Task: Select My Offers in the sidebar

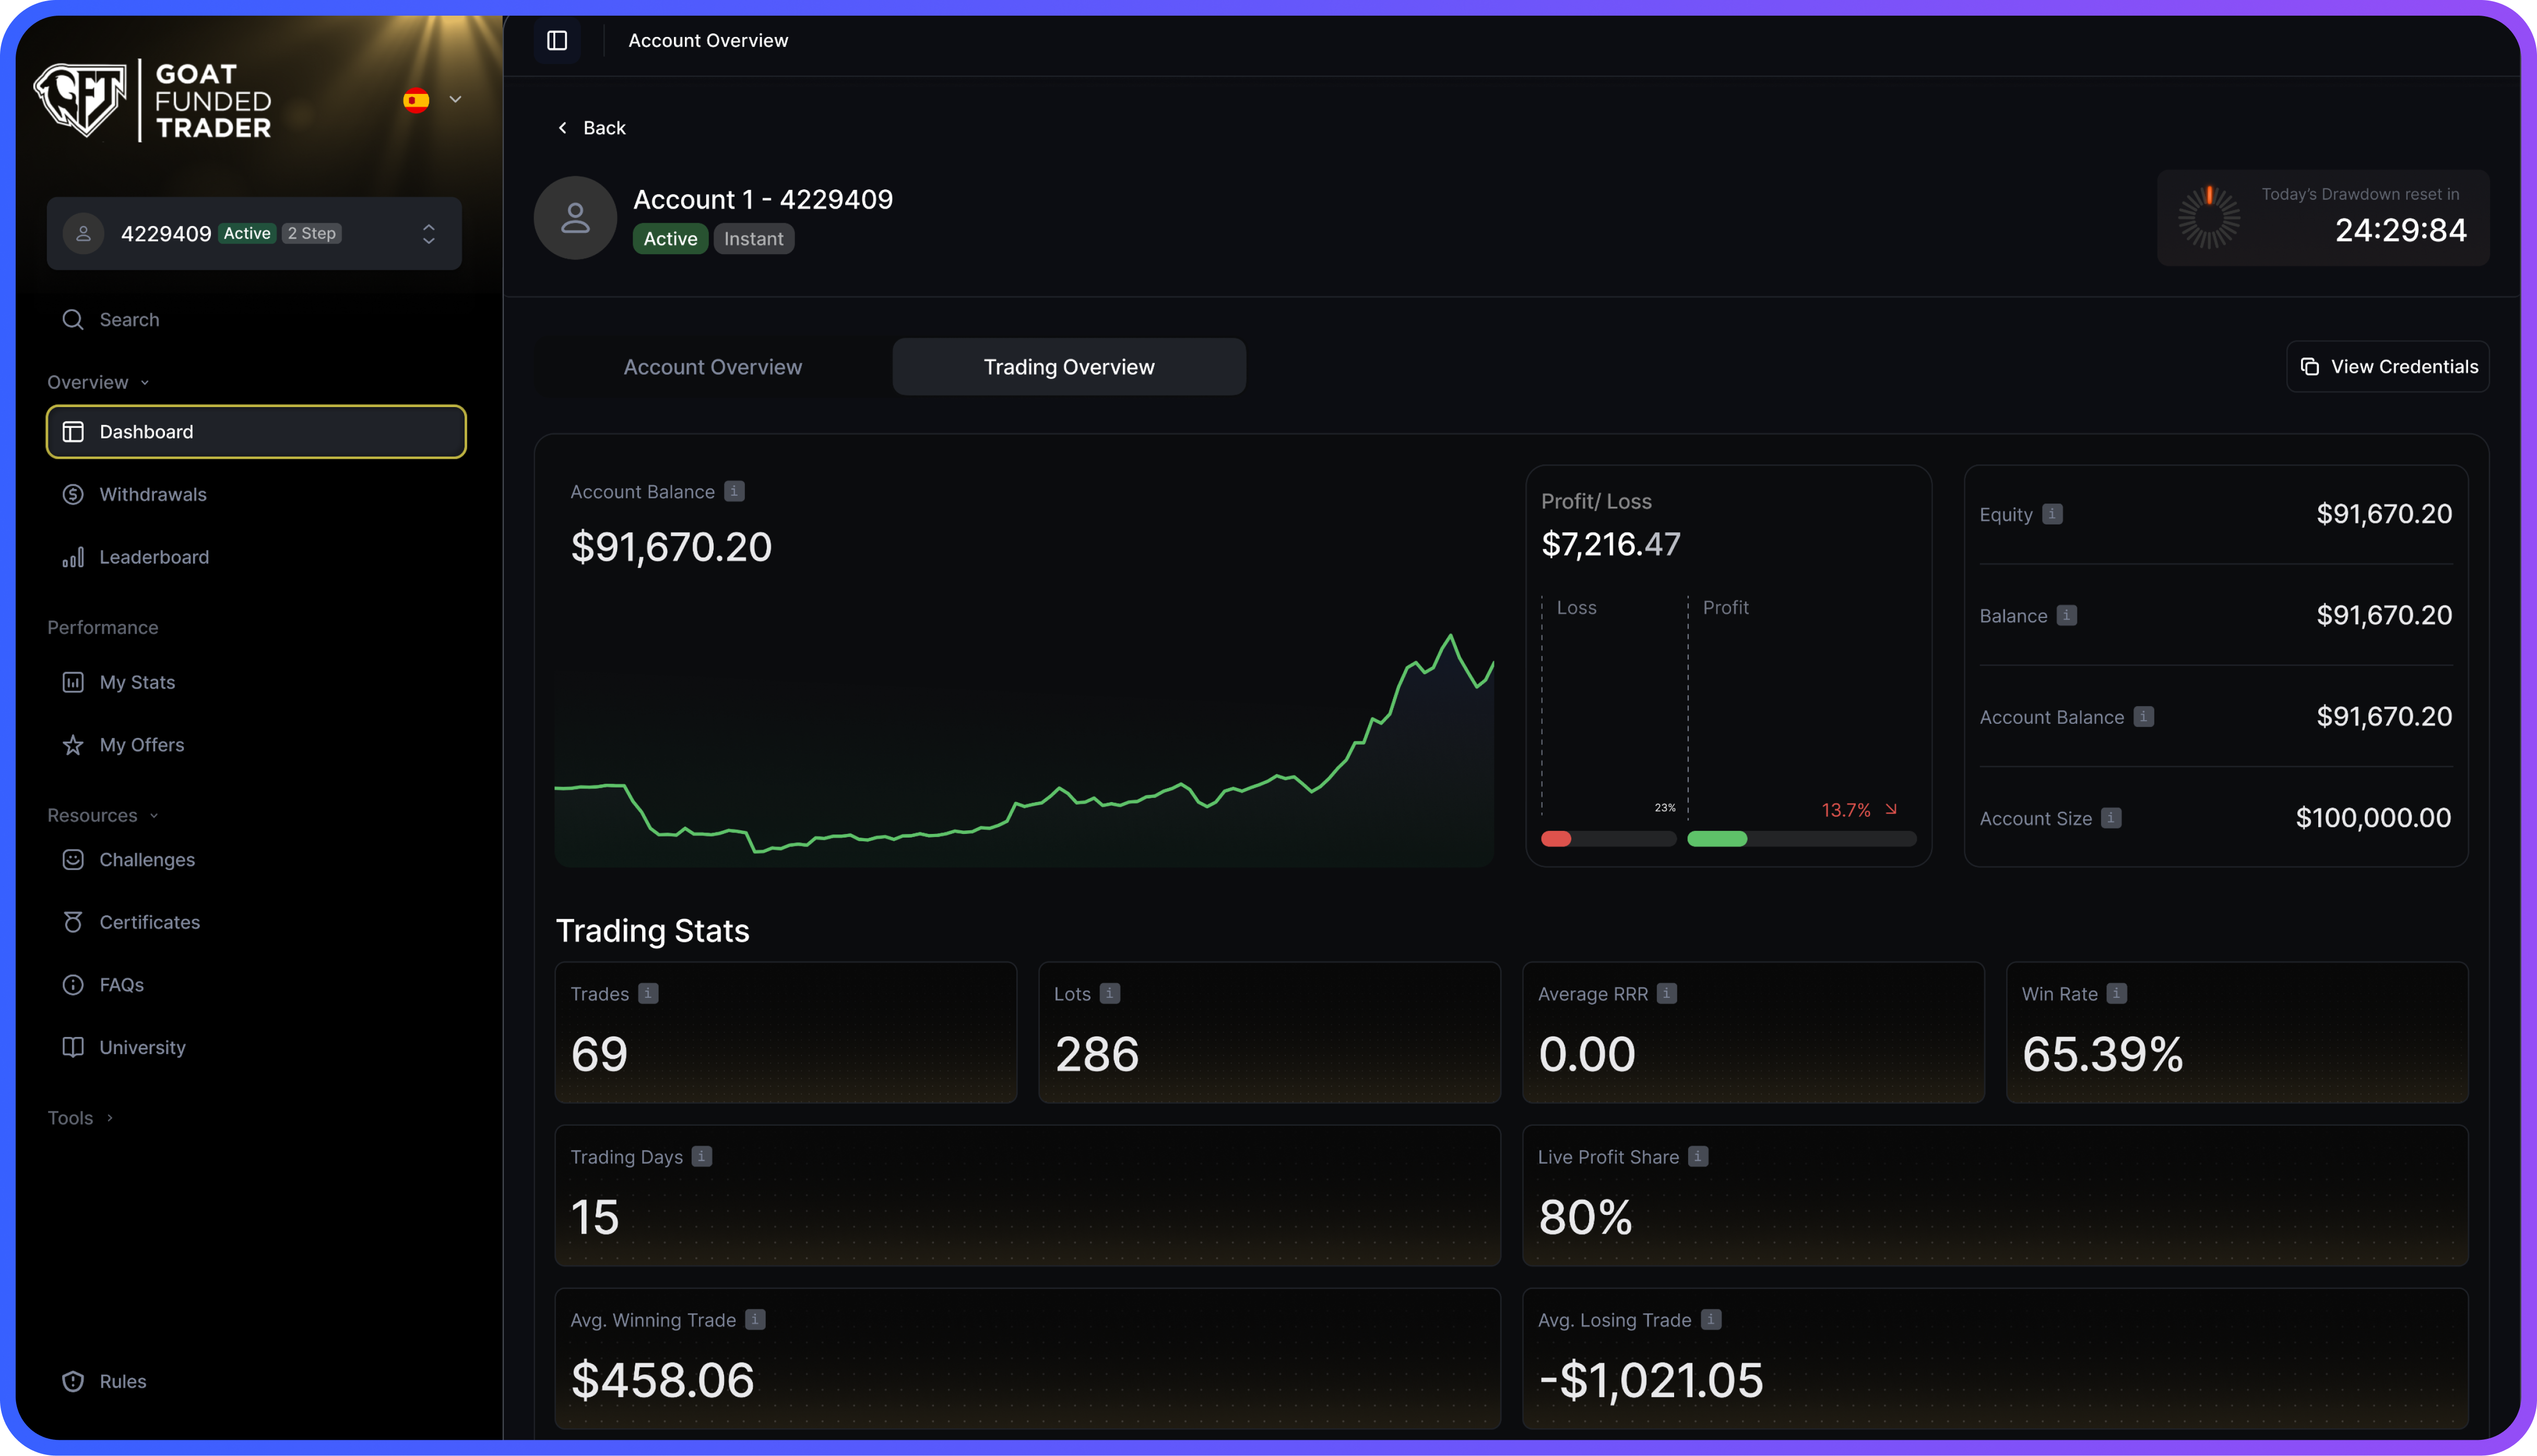Action: point(141,745)
